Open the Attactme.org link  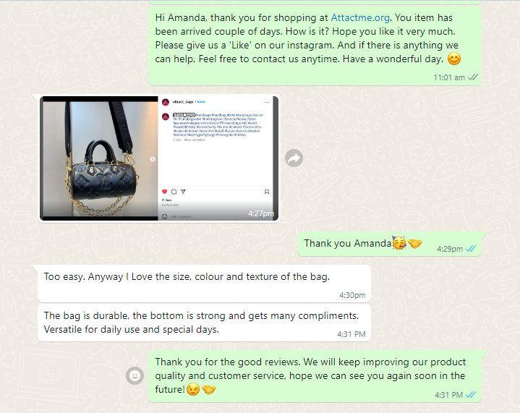[360, 17]
